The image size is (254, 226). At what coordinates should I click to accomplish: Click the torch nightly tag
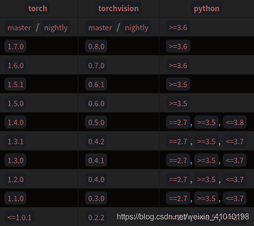[x=56, y=27]
